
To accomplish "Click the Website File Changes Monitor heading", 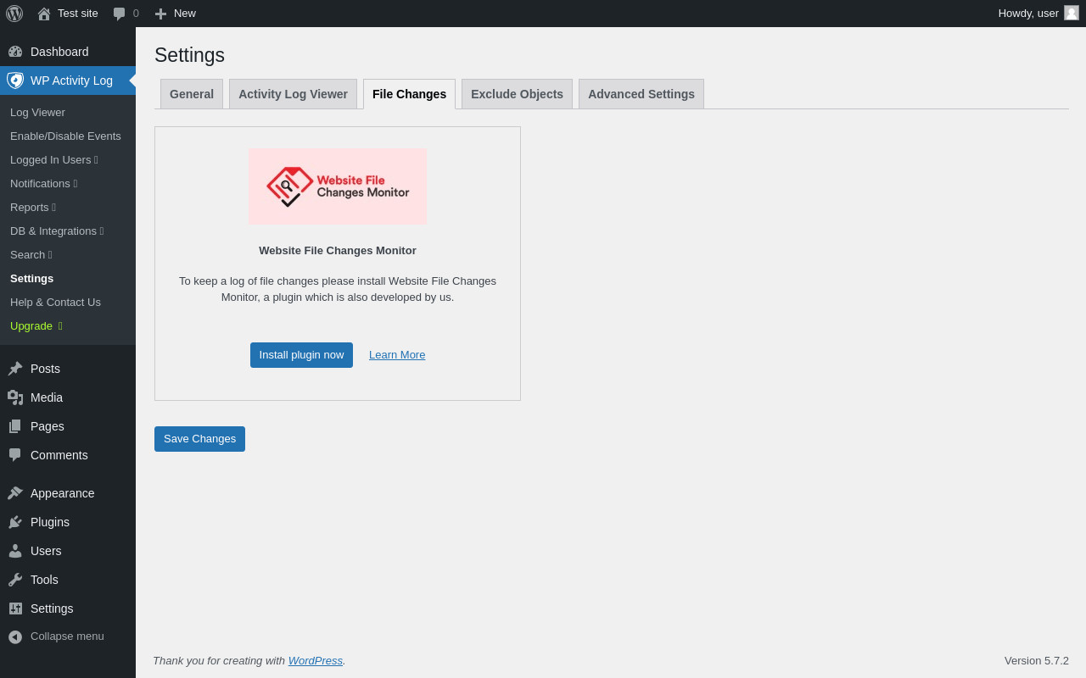I will (x=338, y=251).
